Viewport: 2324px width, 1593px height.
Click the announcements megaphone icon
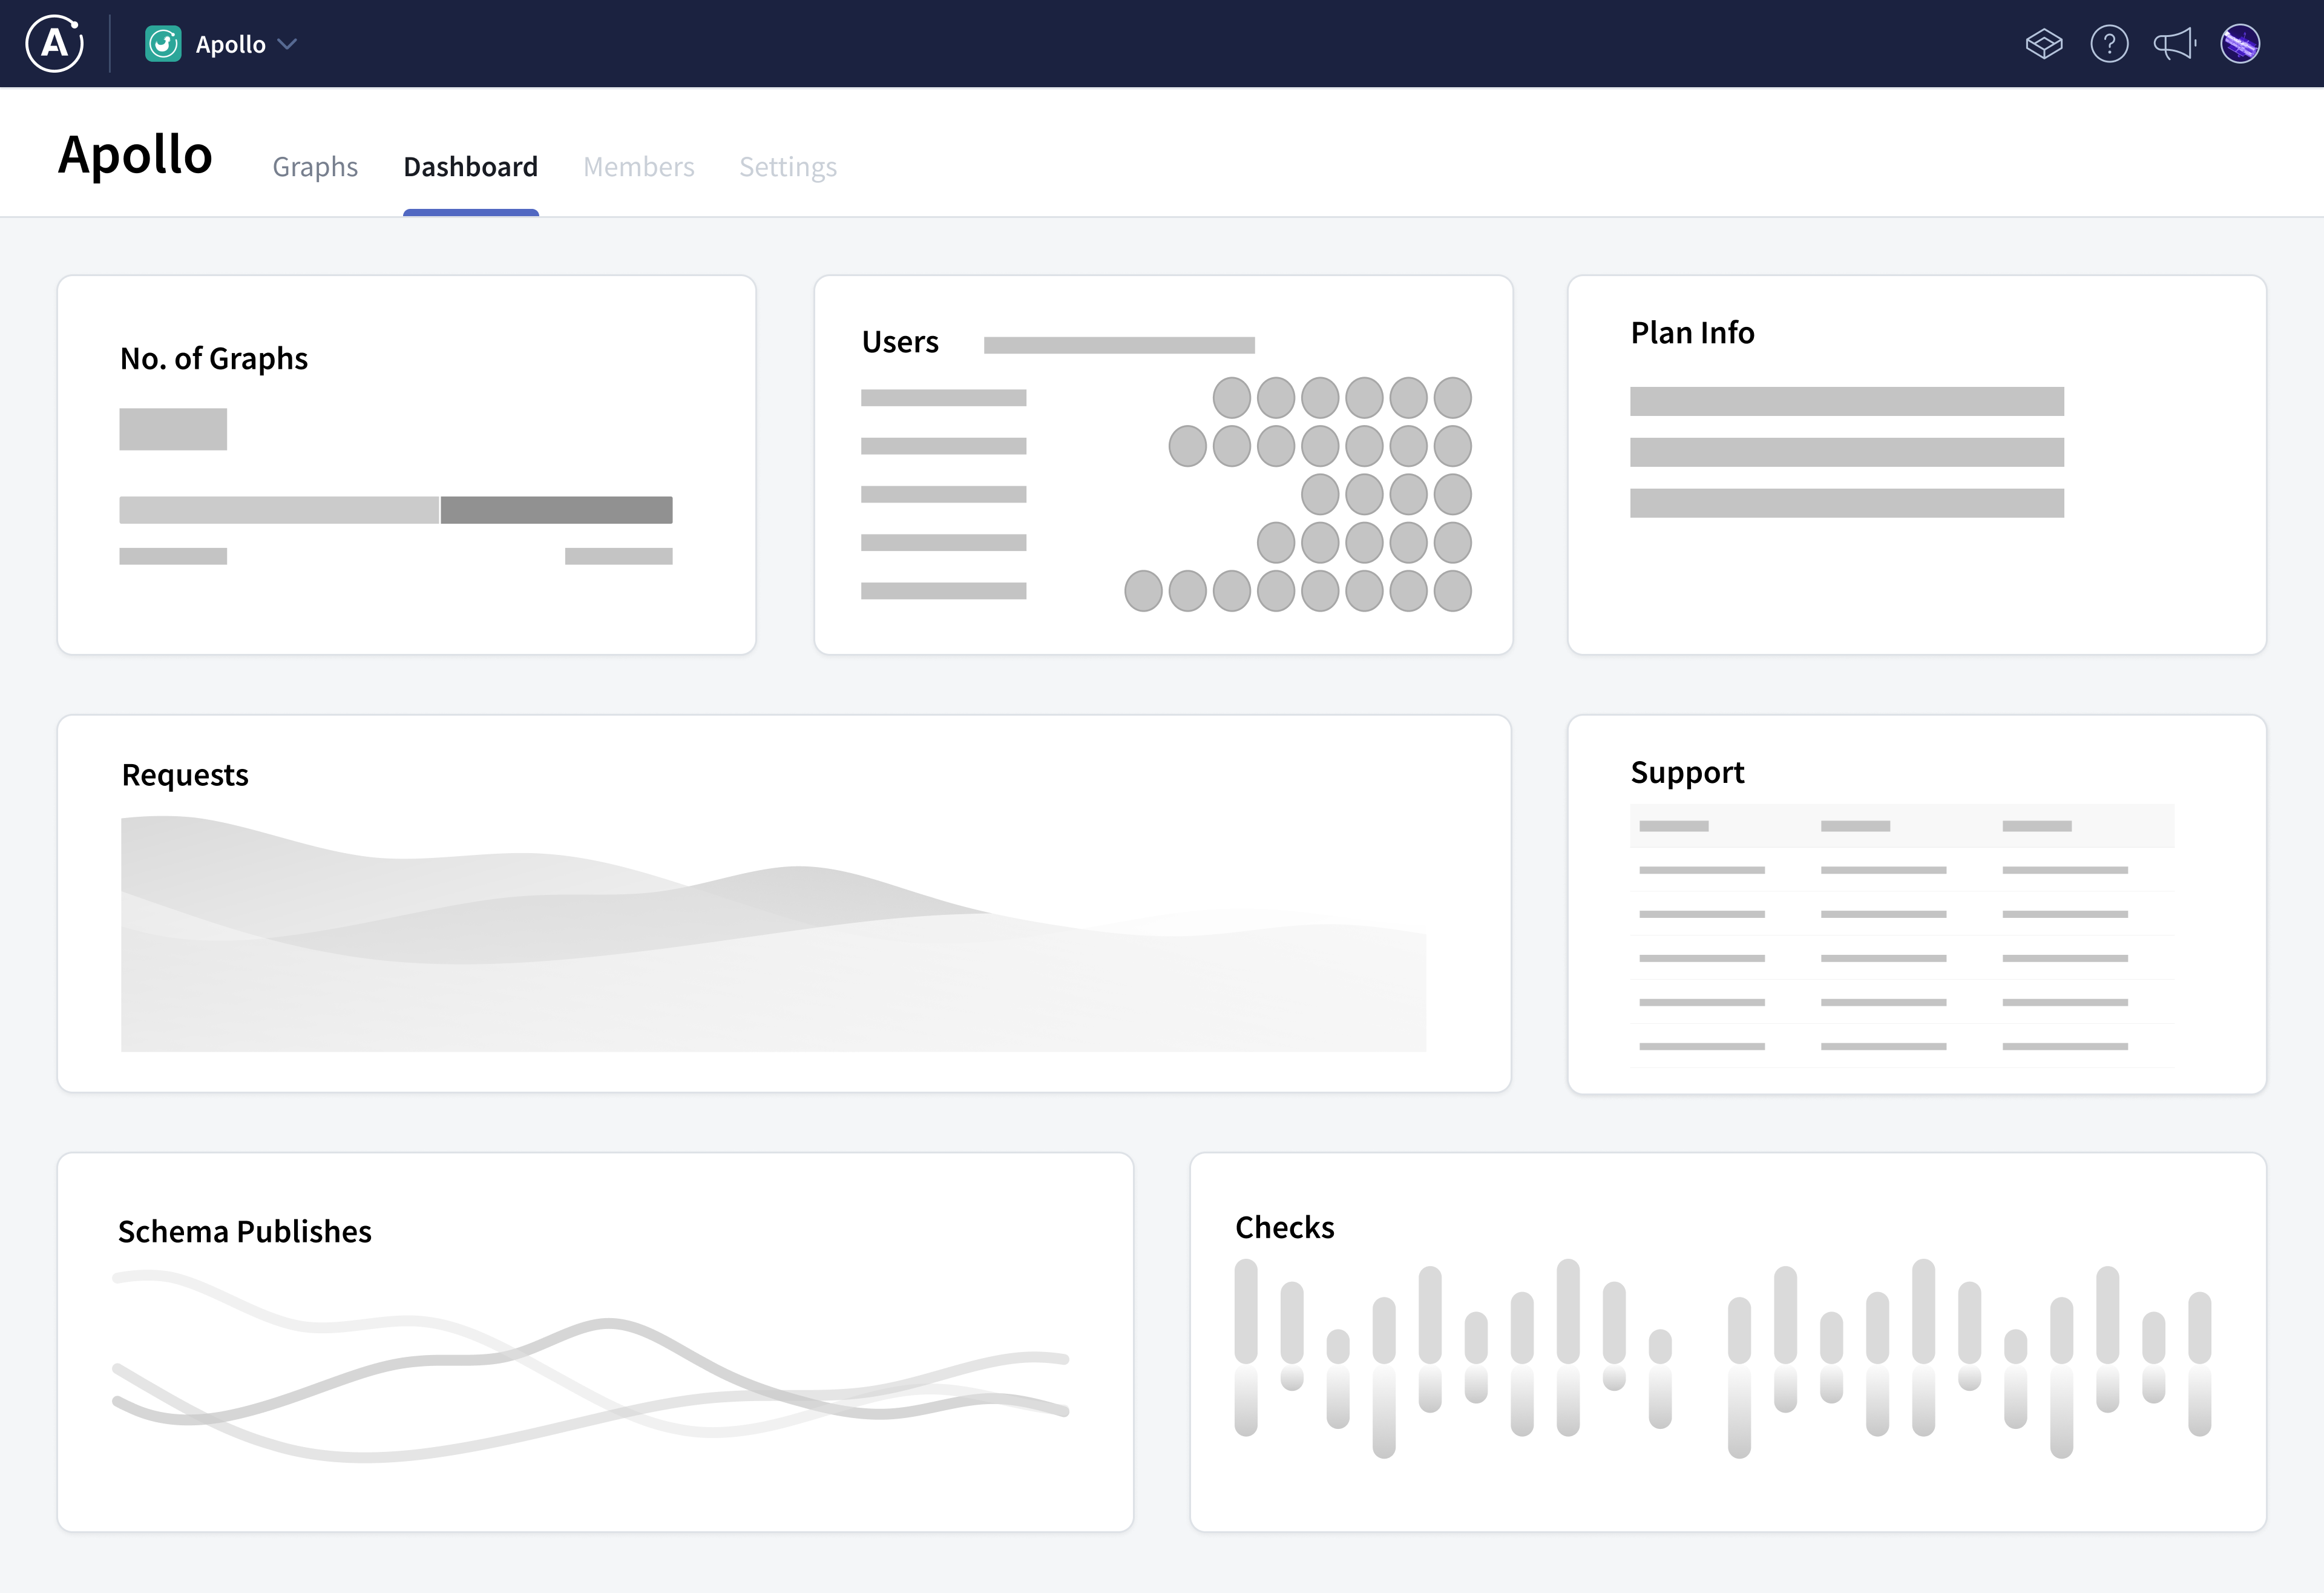coord(2175,43)
